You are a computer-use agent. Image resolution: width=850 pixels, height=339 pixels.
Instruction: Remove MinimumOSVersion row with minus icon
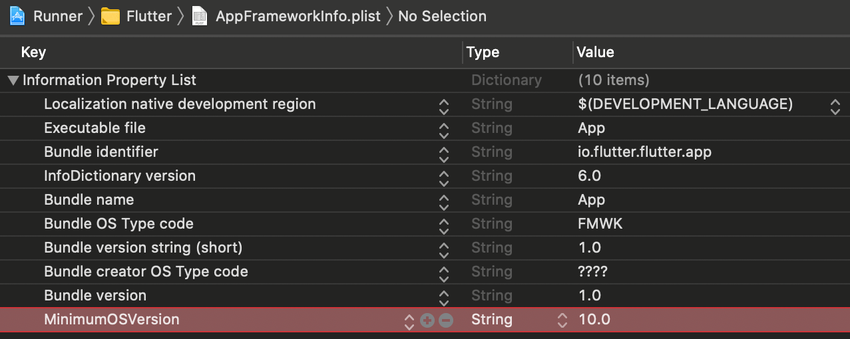click(446, 320)
